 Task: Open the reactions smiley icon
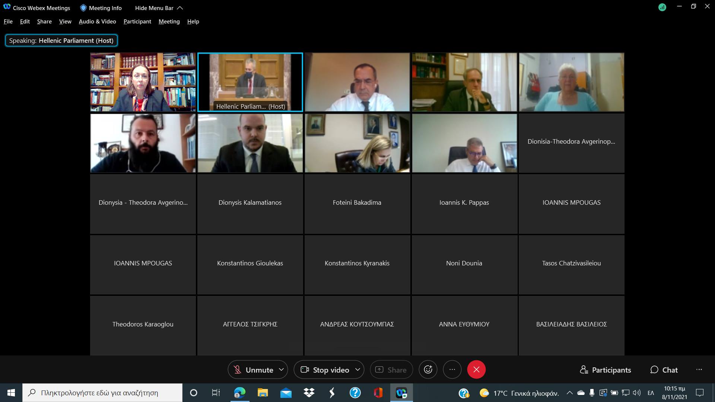[428, 370]
